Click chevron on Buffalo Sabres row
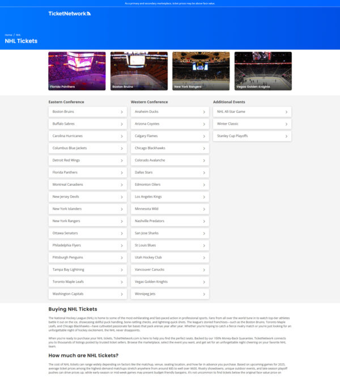 122,124
